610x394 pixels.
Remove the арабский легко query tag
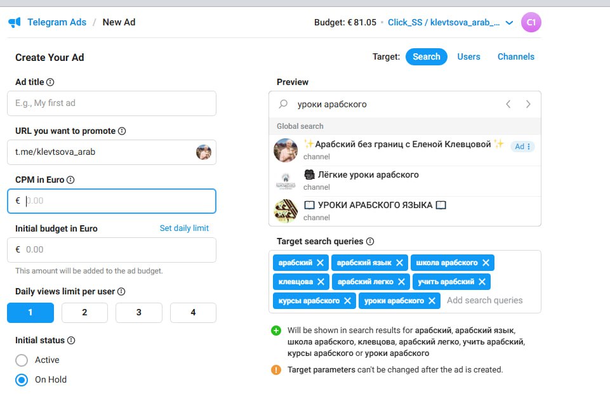pyautogui.click(x=401, y=282)
